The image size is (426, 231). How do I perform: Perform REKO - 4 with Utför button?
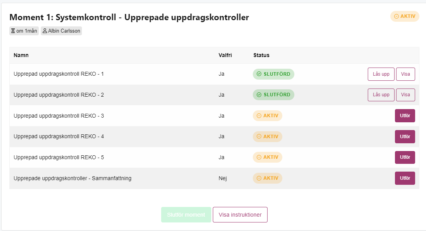(x=405, y=137)
